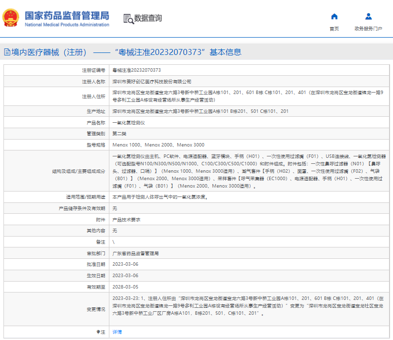Click the 有效期至 label cell

coord(56,287)
